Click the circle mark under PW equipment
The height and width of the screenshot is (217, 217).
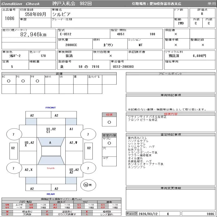[37, 81]
